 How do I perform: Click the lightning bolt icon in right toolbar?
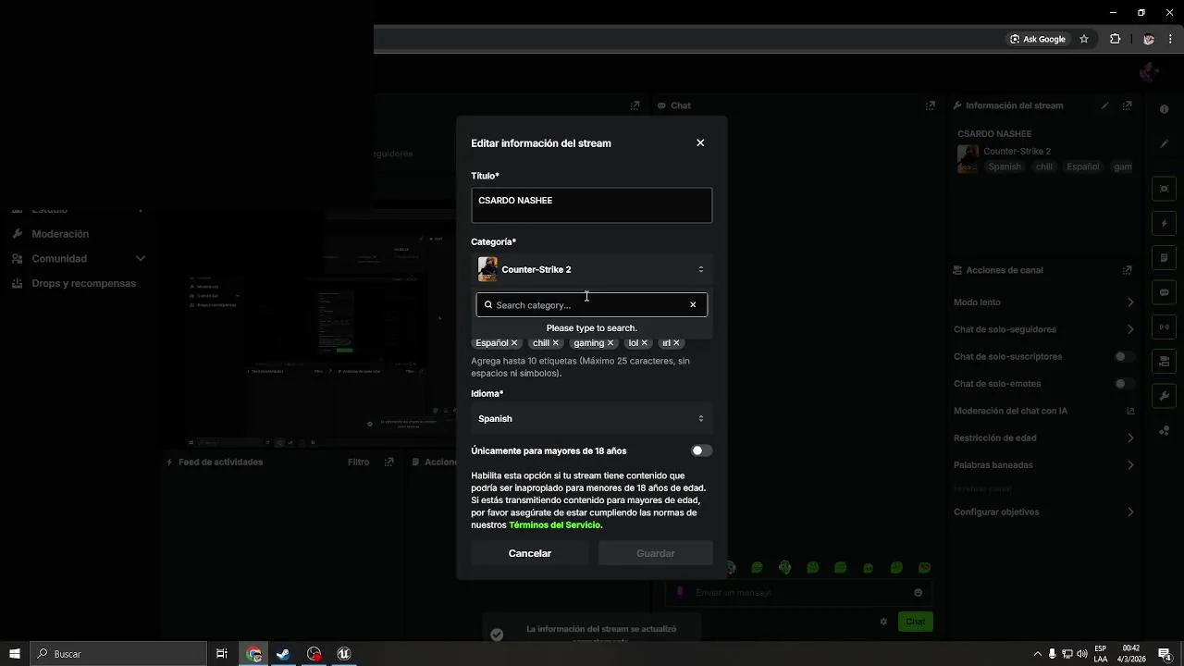(x=1165, y=223)
